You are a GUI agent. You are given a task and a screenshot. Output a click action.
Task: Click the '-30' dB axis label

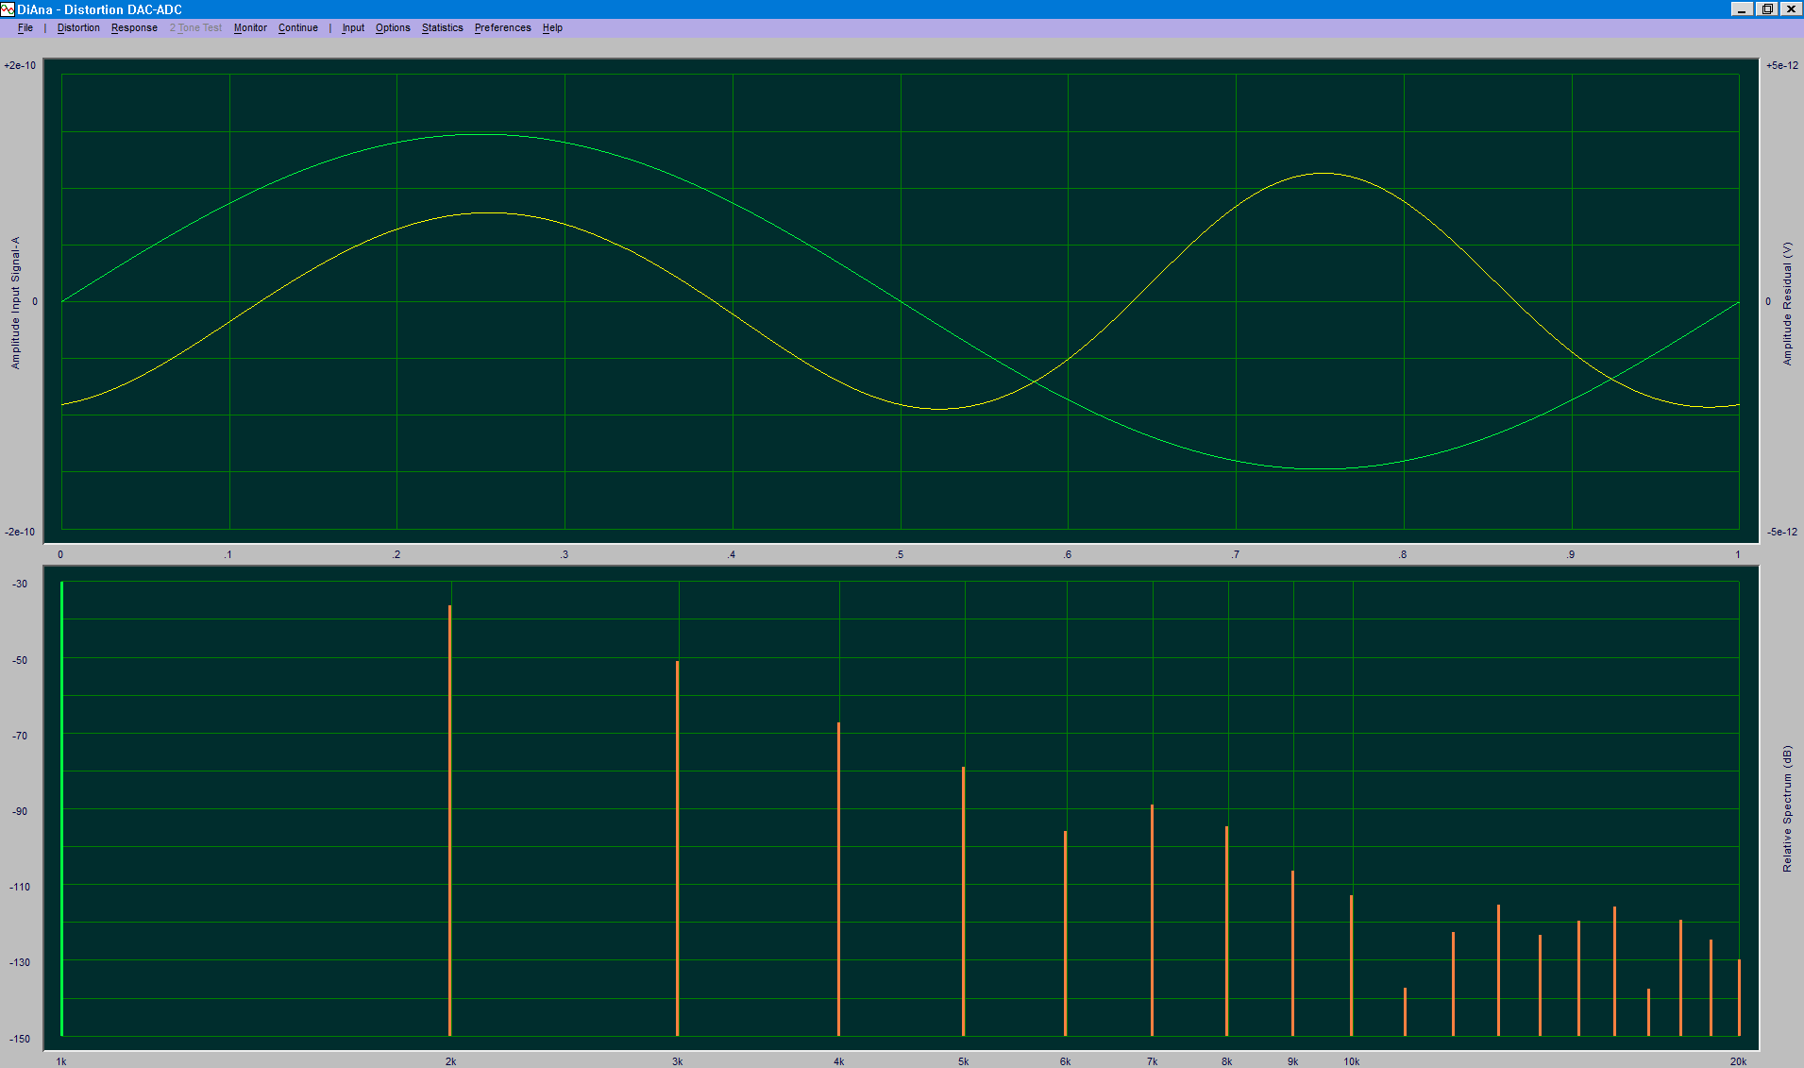coord(20,584)
